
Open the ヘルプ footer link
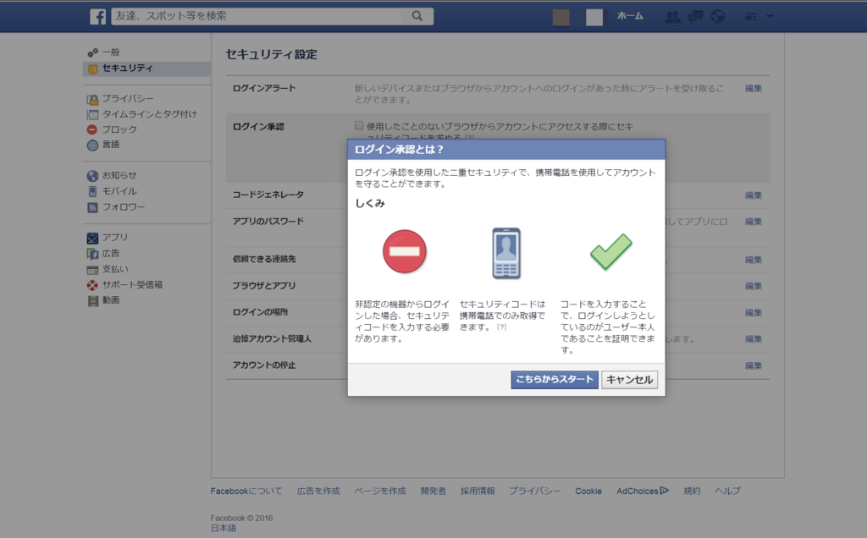pyautogui.click(x=727, y=491)
